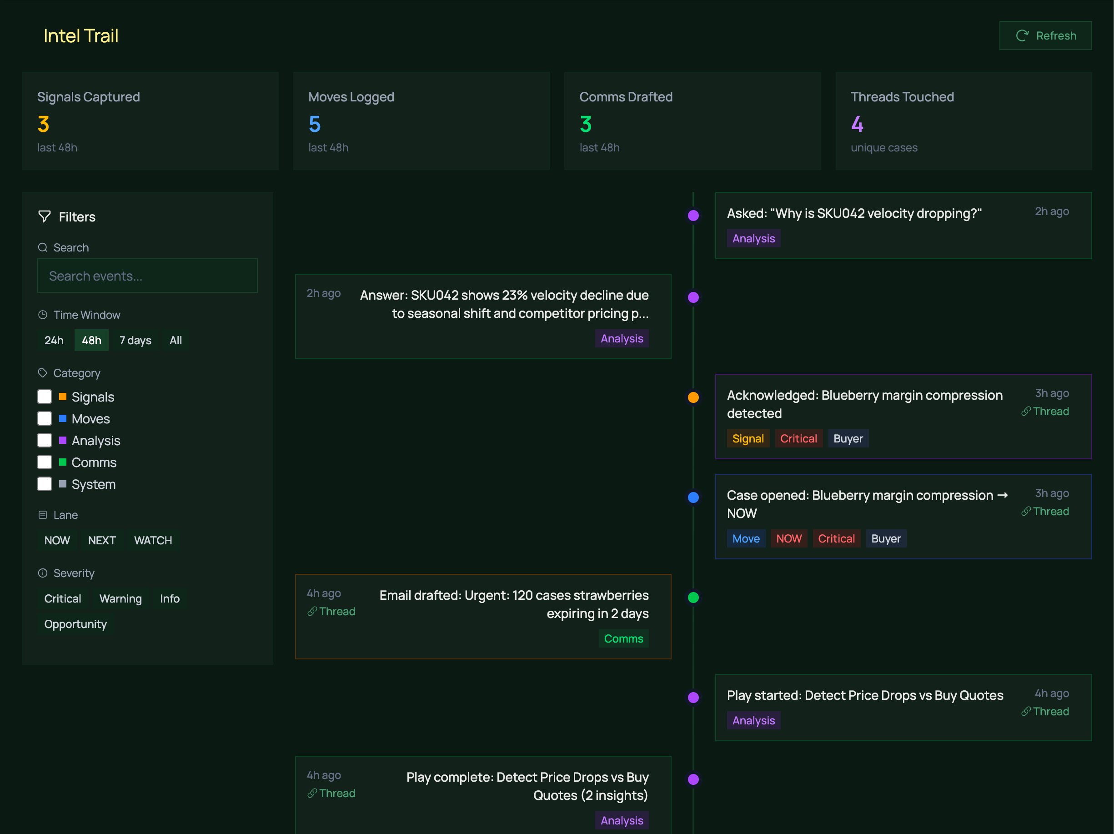This screenshot has width=1114, height=834.
Task: Open Thread link on strawberries email event
Action: coord(331,611)
